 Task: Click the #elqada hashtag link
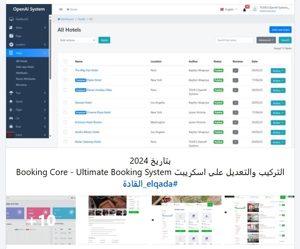[x=150, y=184]
